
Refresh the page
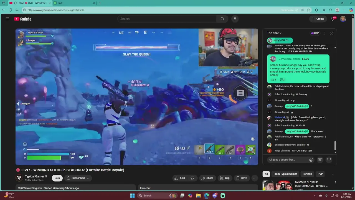tap(10, 10)
